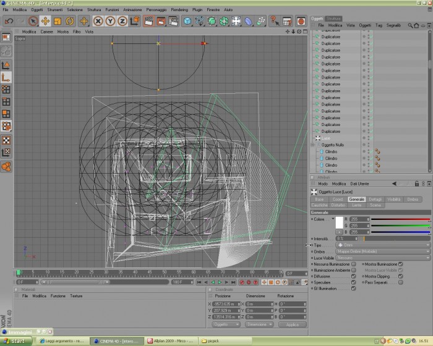The image size is (433, 346).
Task: Select the Scale tool icon
Action: [x=58, y=21]
